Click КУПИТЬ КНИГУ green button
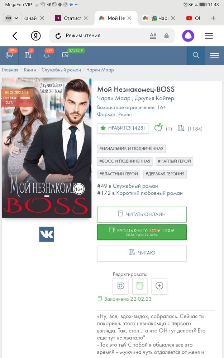Screen dimensions: 224x358 point(142,232)
